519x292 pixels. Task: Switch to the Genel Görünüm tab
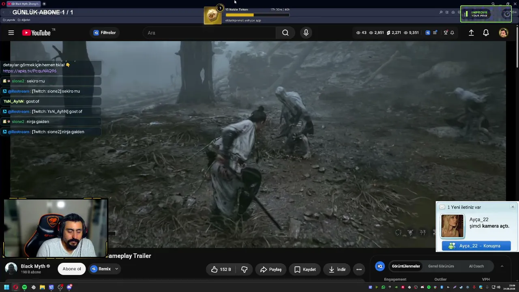(441, 266)
